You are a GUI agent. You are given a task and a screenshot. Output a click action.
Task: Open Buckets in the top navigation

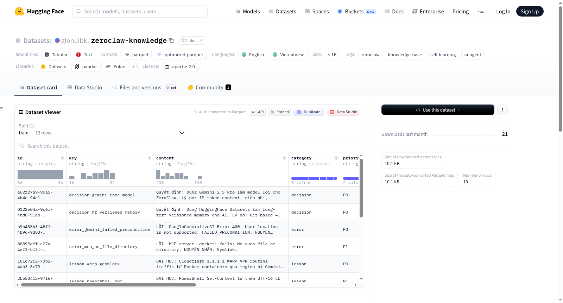[356, 11]
